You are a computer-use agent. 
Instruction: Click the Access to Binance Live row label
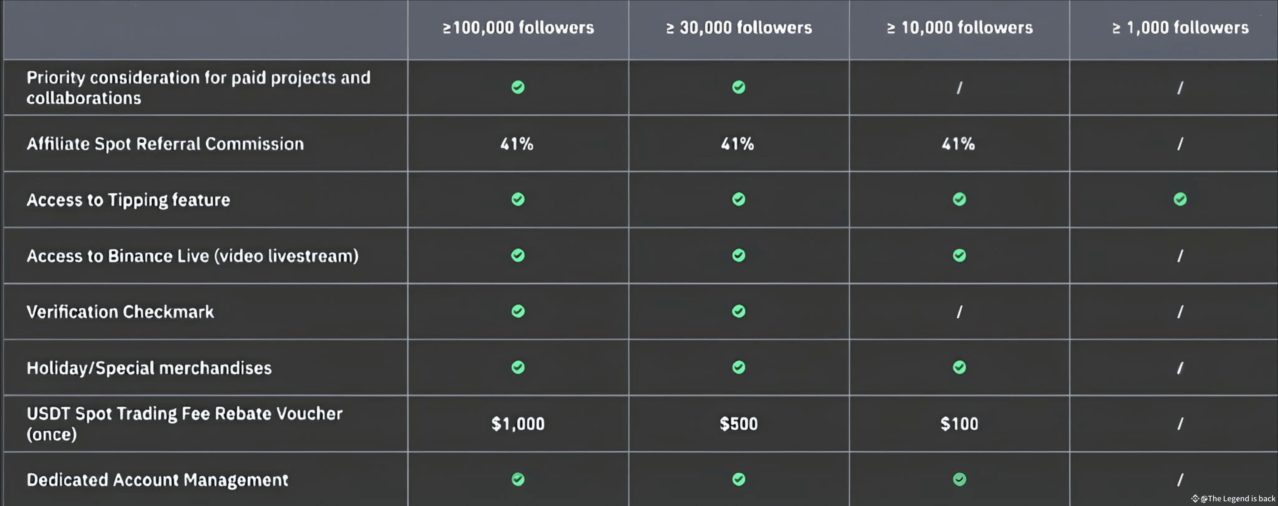(193, 255)
